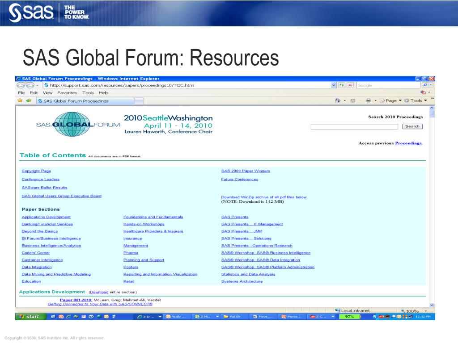458x343 pixels.
Task: Click the page scrollbar down arrow
Action: (432, 305)
